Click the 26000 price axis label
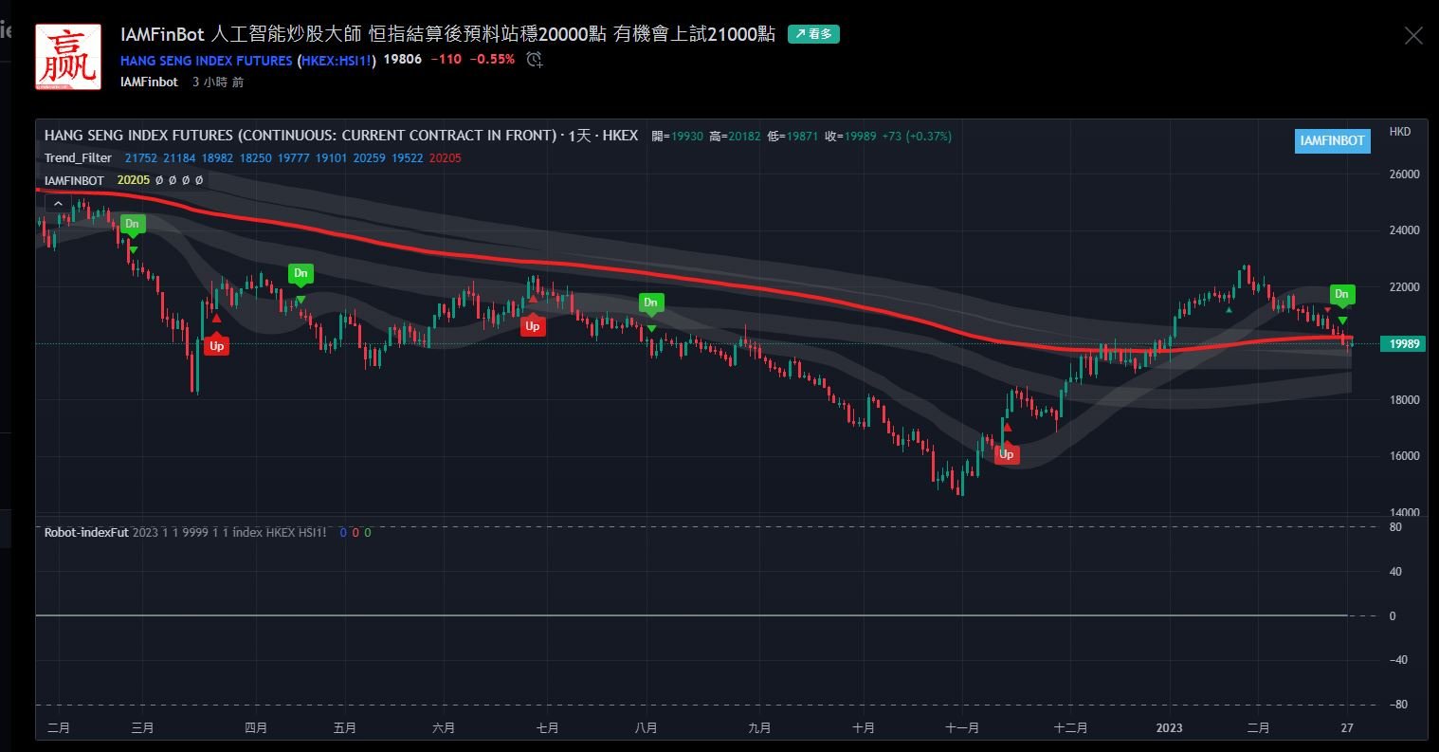Viewport: 1439px width, 752px height. tap(1404, 174)
